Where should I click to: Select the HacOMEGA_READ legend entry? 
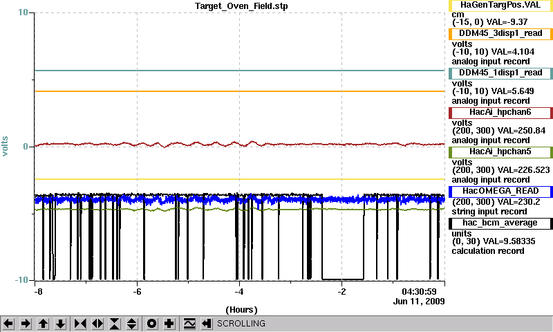tap(500, 192)
